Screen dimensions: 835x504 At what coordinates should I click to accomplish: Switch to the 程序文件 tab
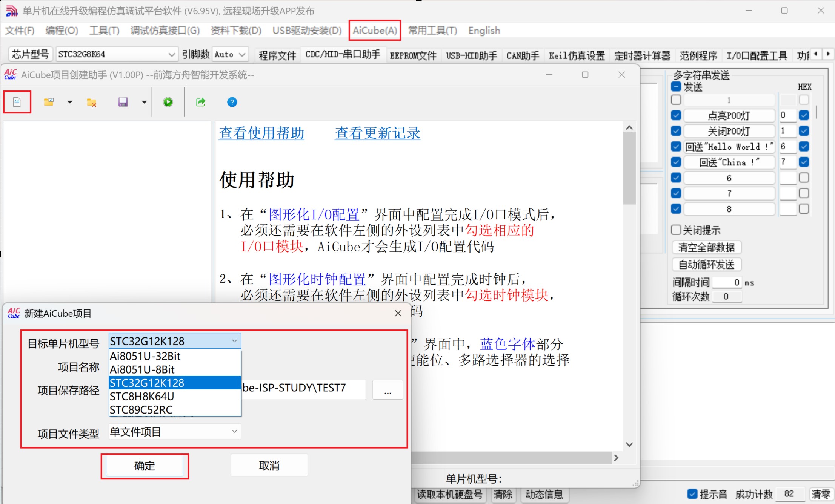[x=277, y=55]
